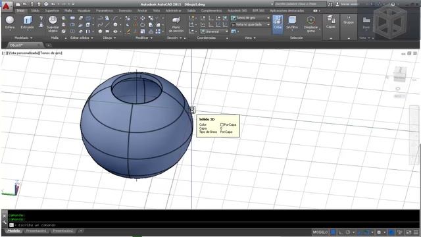This screenshot has width=421, height=237.
Task: Open the Vista no guardada view dropdown
Action: pyautogui.click(x=250, y=24)
